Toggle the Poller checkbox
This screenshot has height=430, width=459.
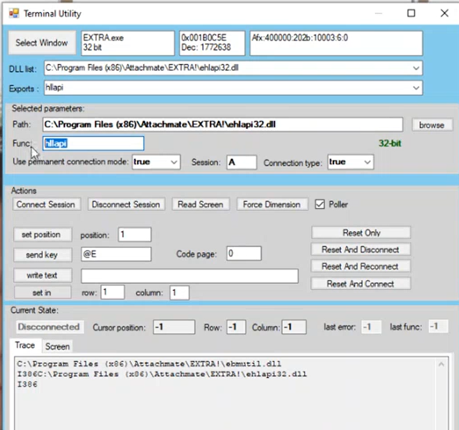[320, 204]
